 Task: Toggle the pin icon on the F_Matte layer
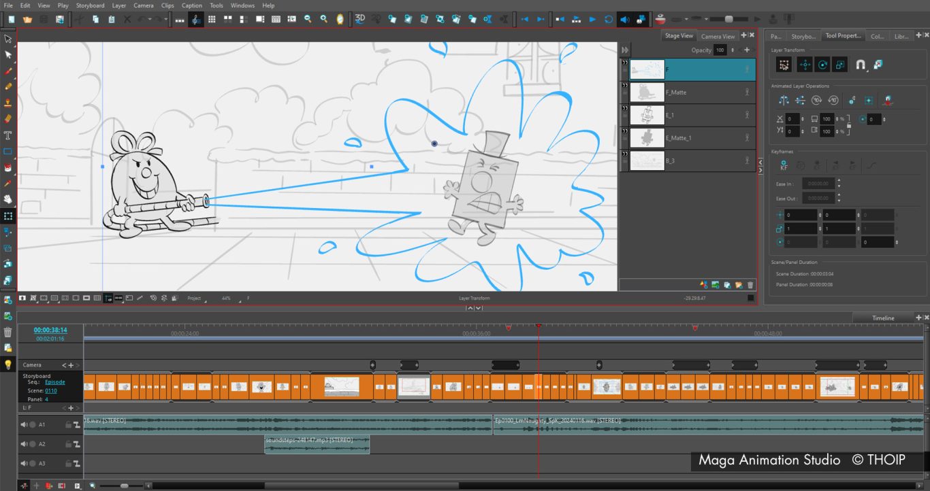746,92
